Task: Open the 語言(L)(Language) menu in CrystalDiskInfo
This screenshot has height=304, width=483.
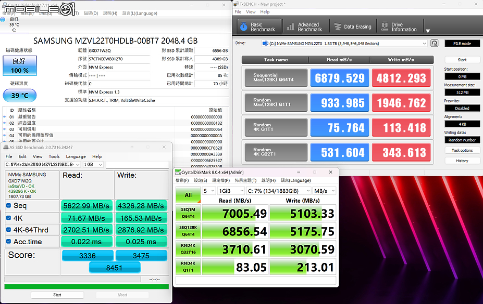Action: click(140, 14)
